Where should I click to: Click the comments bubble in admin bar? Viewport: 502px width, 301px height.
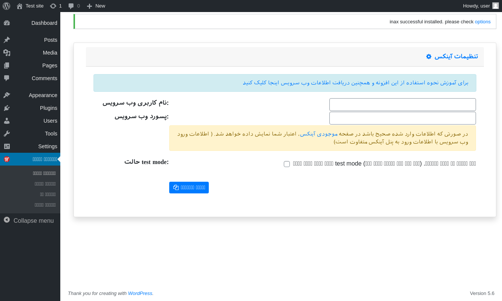[x=71, y=6]
